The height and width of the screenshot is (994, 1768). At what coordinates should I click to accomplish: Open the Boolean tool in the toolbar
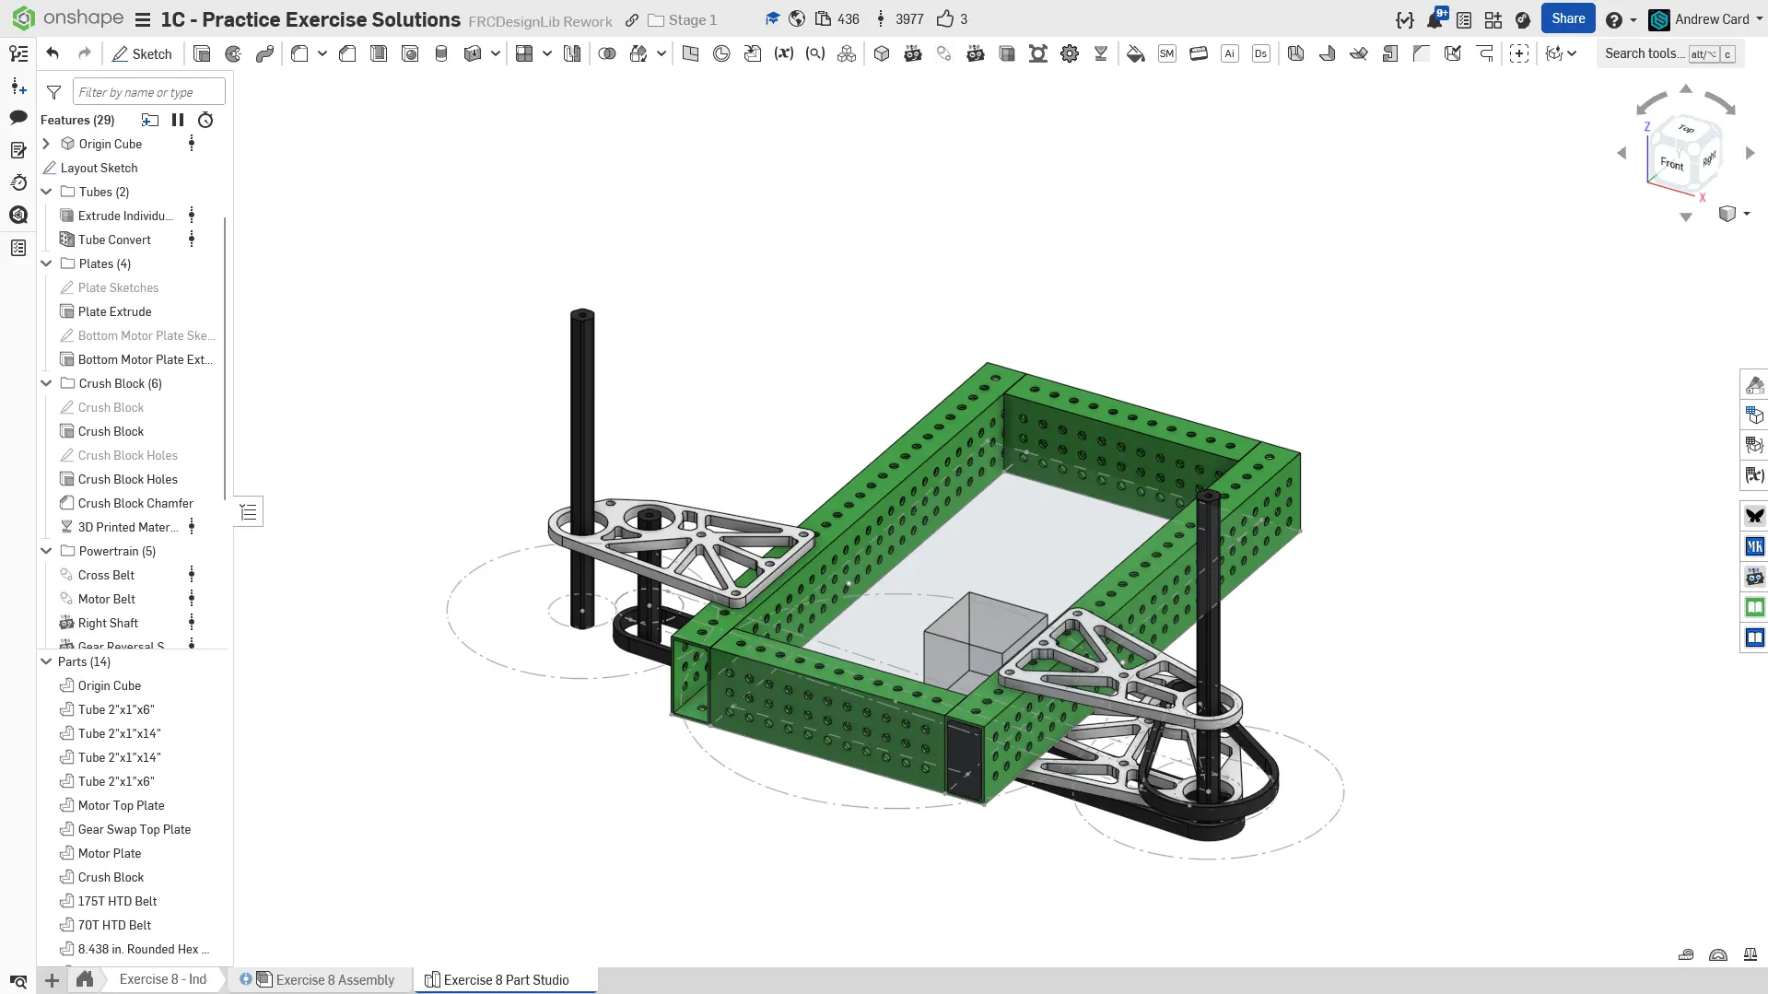(x=606, y=53)
